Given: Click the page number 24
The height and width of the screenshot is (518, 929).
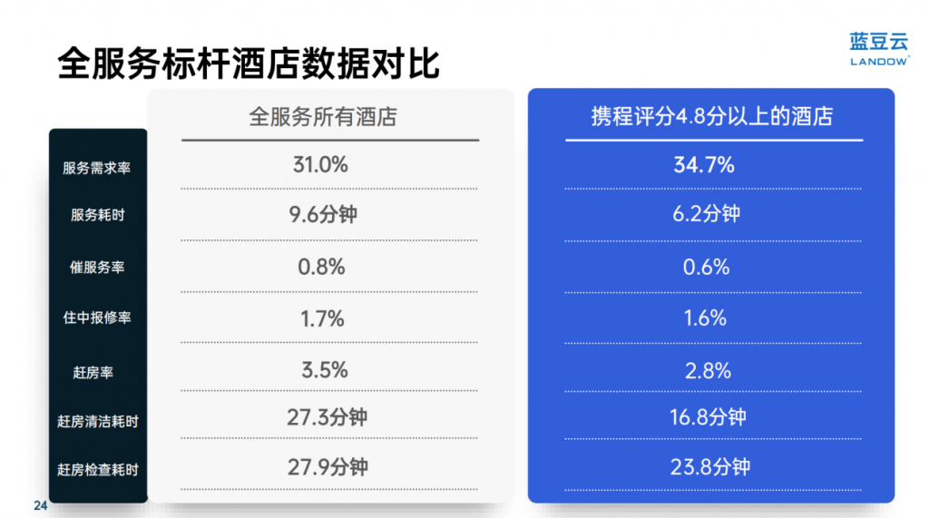Looking at the screenshot, I should (40, 505).
